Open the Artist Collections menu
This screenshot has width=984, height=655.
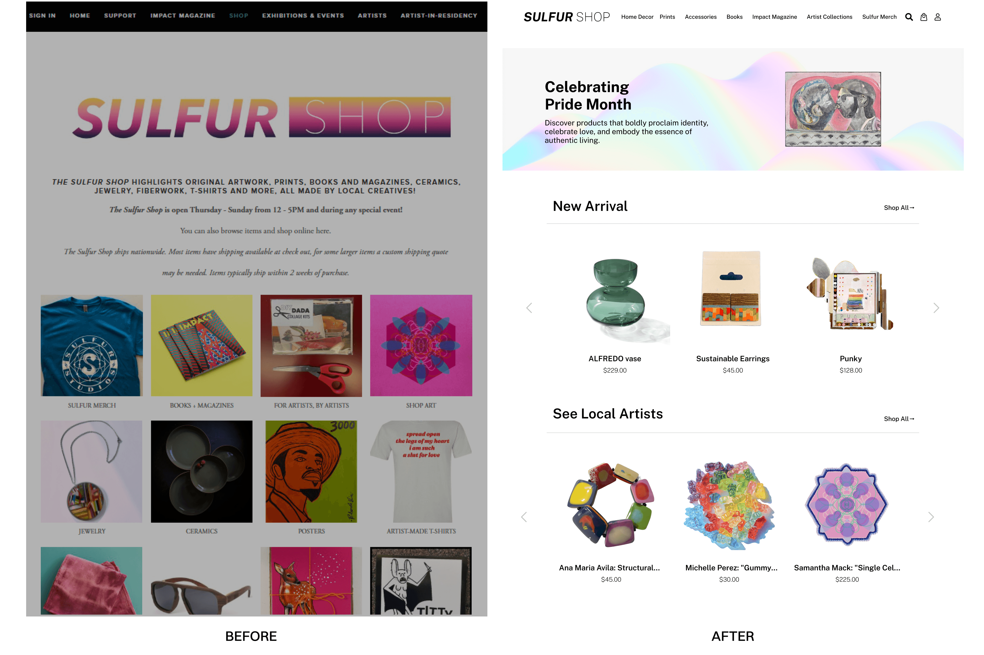(829, 17)
